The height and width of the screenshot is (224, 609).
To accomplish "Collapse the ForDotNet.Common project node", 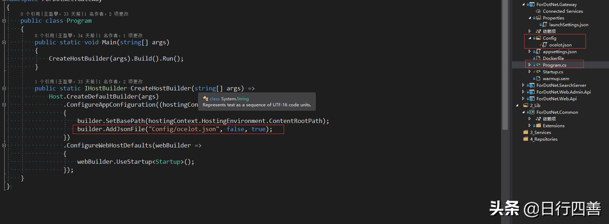I will (x=523, y=112).
